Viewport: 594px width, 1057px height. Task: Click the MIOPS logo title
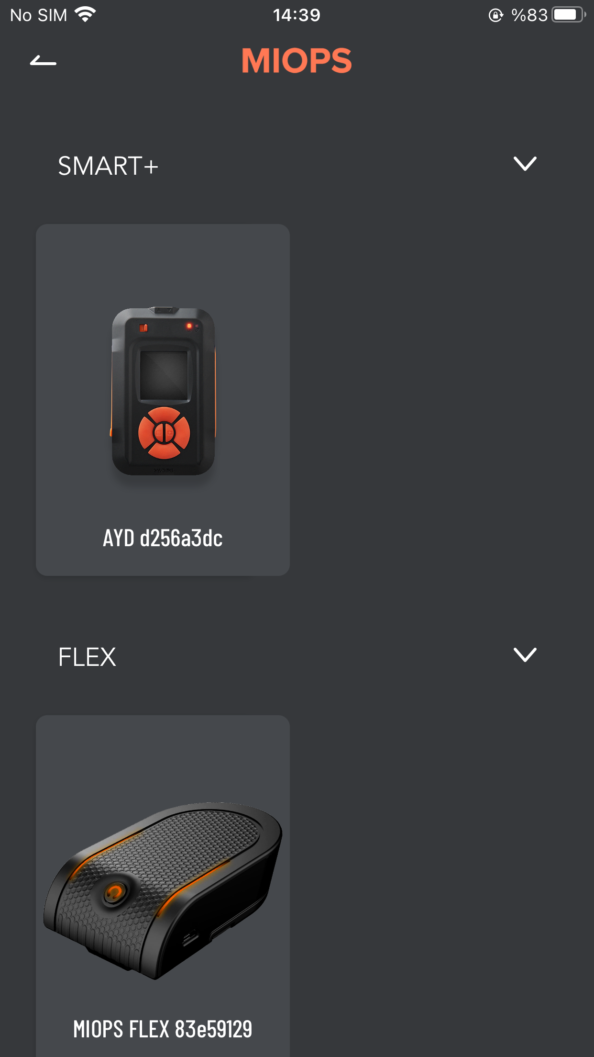point(297,61)
